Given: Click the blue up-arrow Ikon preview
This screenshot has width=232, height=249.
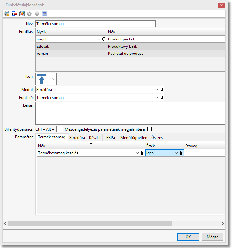Looking at the screenshot, I should click(x=42, y=79).
